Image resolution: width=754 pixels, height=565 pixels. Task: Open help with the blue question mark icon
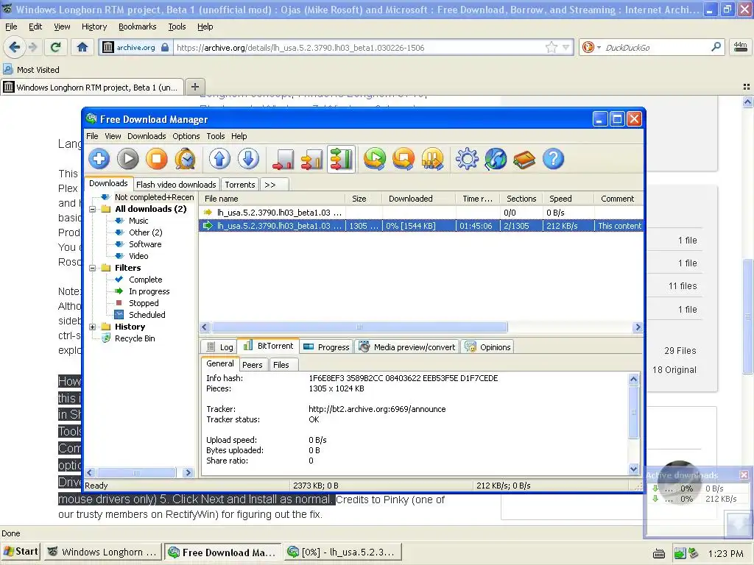pos(554,159)
